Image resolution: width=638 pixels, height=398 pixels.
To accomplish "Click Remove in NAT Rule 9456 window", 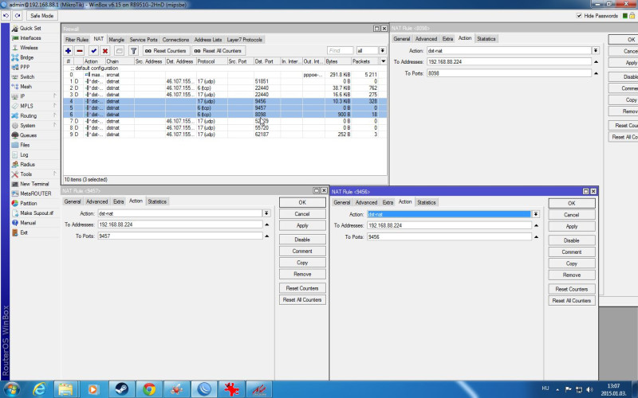I will (x=571, y=275).
